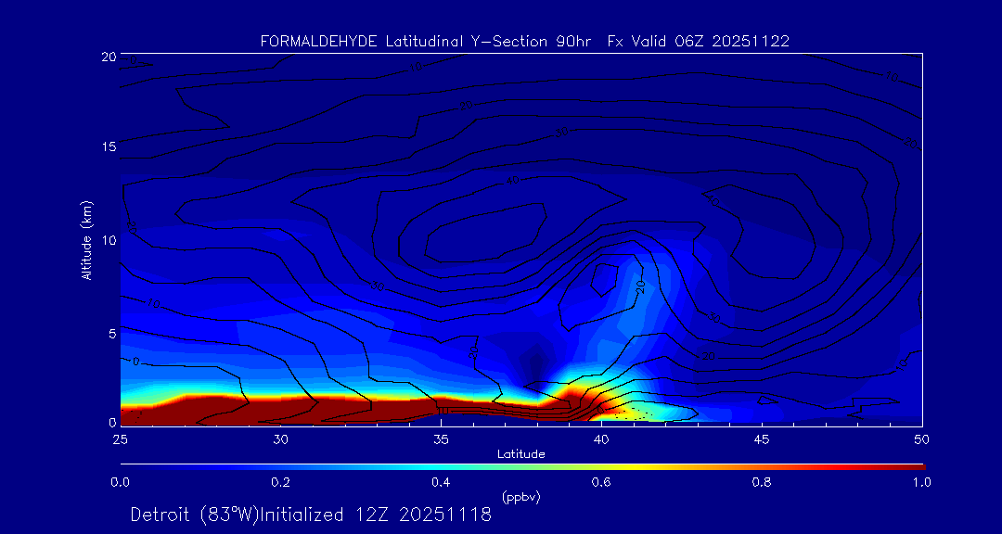Click the altitude 10 tick label

(108, 240)
